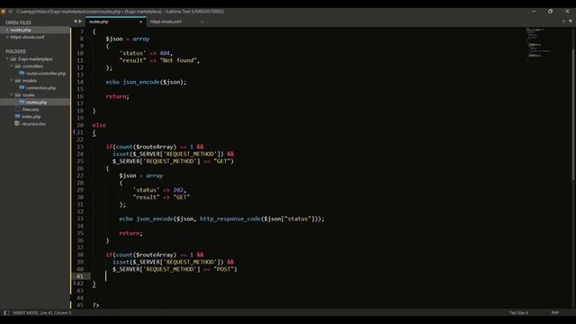
Task: Go to previous tab with left arrow
Action: pyautogui.click(x=76, y=22)
